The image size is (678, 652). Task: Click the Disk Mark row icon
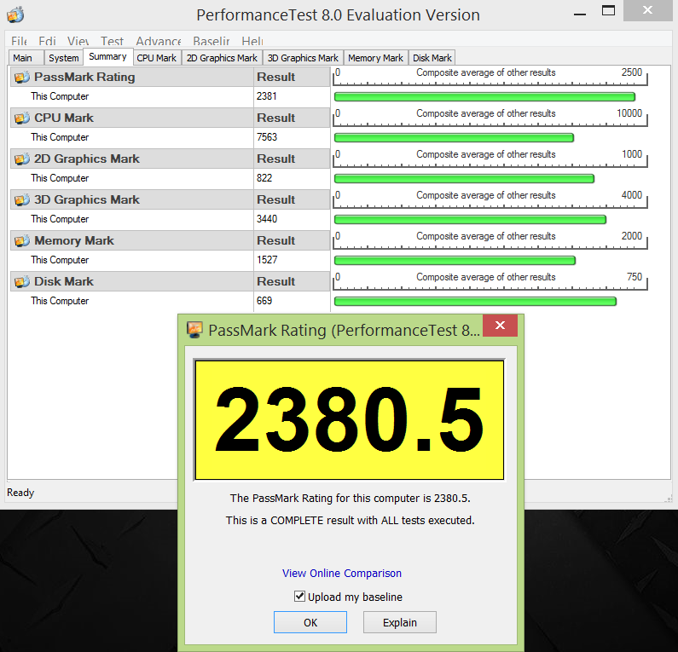(x=22, y=282)
